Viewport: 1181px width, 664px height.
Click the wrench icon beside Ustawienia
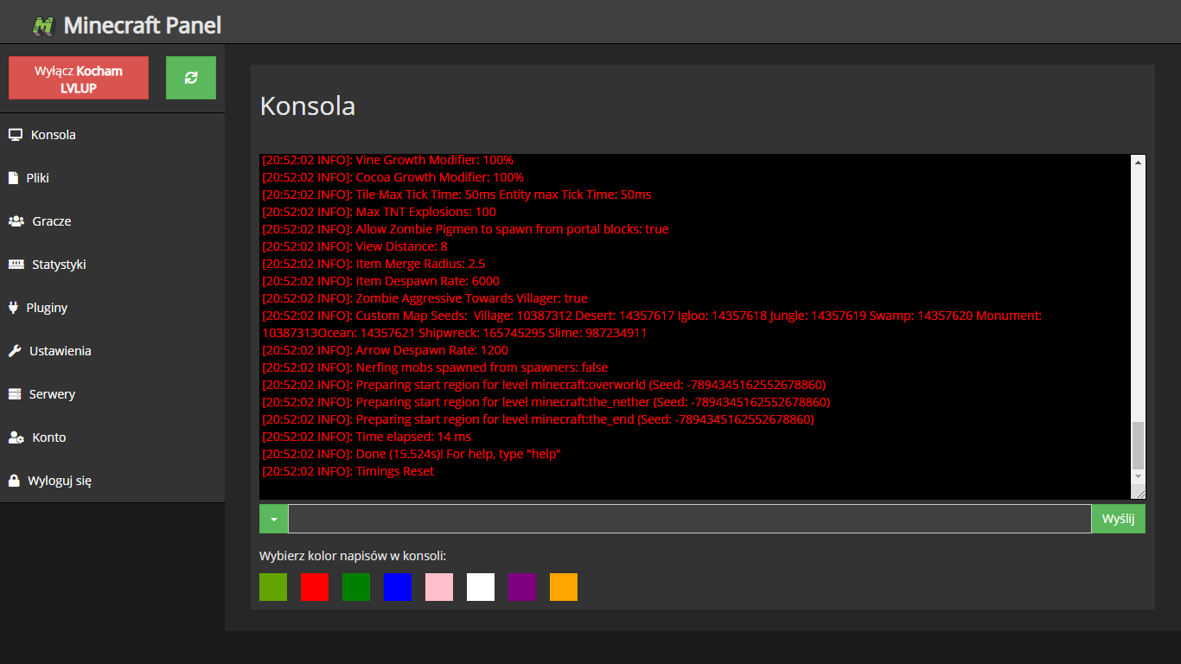[14, 351]
